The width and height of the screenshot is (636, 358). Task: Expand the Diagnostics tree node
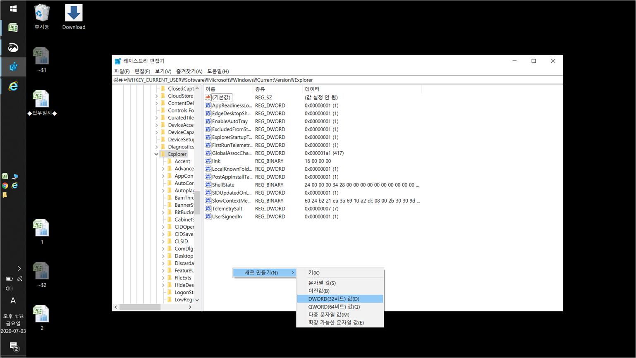tap(156, 147)
